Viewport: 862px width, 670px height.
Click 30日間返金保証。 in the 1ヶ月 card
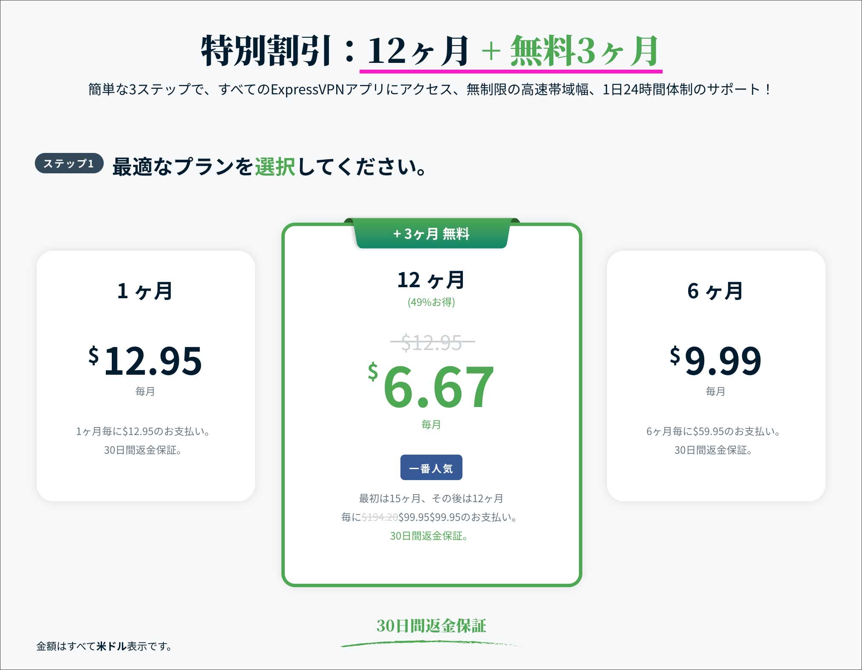143,450
